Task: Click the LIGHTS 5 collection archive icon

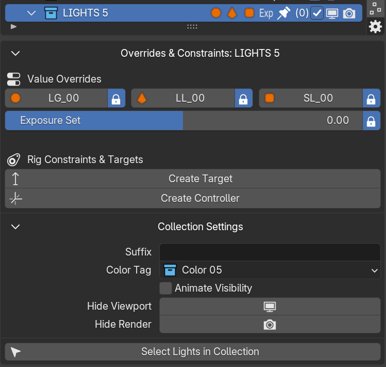Action: pos(51,13)
